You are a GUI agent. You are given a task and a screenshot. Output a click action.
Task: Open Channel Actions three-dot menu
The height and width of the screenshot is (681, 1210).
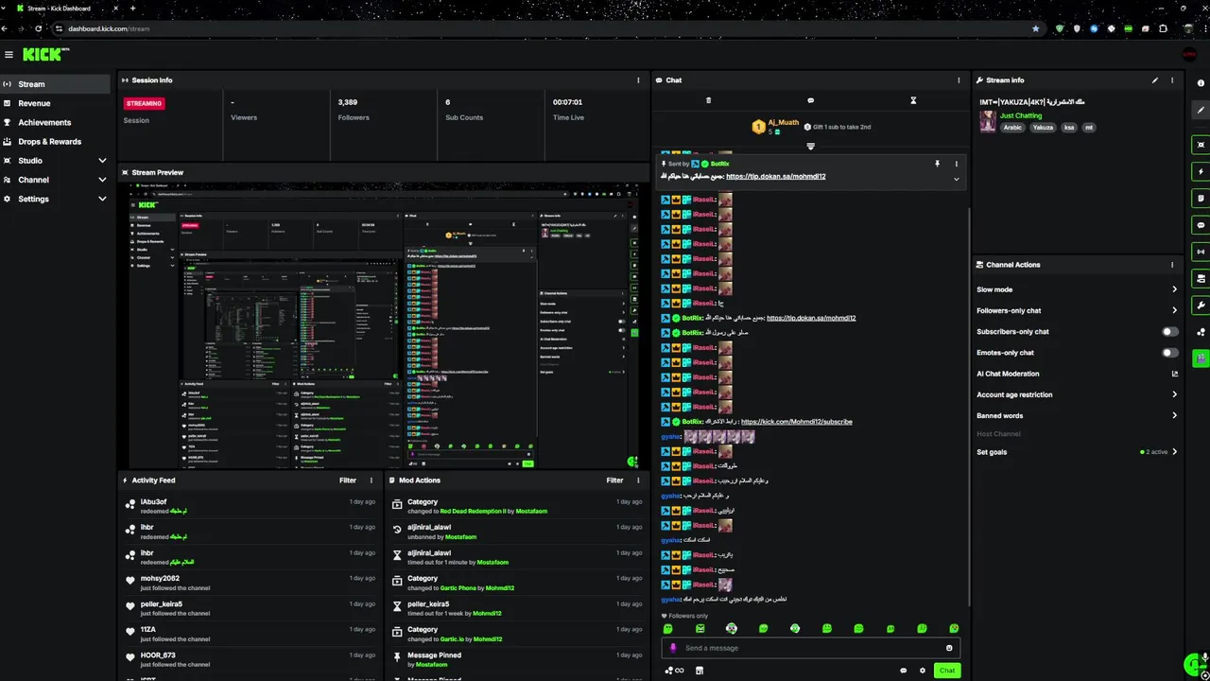tap(1172, 265)
